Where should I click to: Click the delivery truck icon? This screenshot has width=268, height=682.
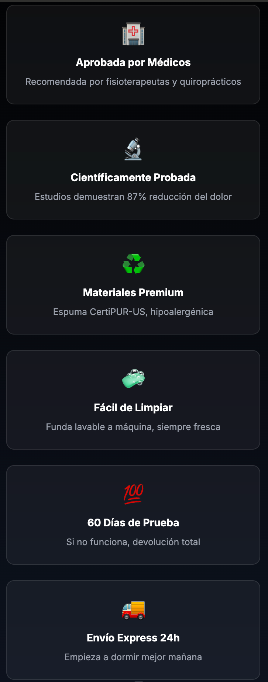pyautogui.click(x=133, y=609)
